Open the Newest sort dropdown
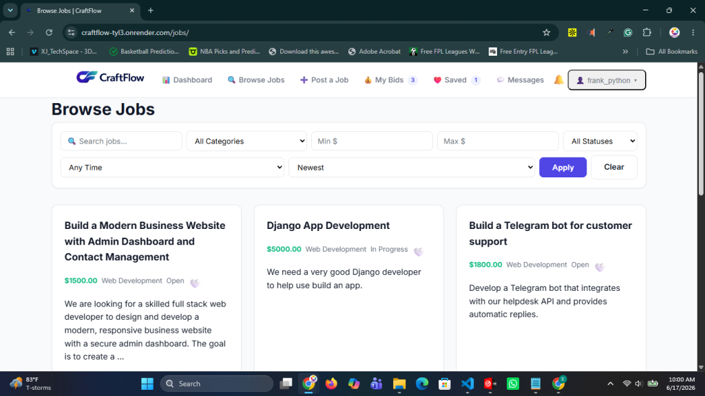The width and height of the screenshot is (705, 396). 412,168
